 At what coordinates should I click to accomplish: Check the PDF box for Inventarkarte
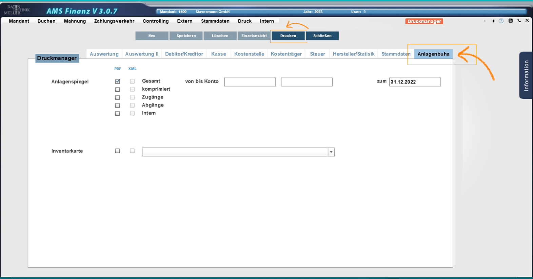118,151
